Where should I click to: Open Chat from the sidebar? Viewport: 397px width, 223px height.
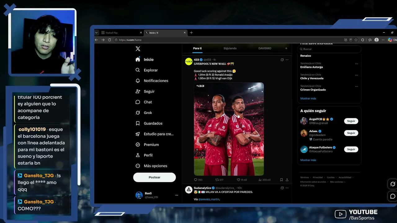(144, 102)
